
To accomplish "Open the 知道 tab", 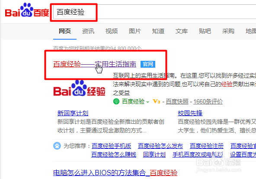I will pos(158,31).
